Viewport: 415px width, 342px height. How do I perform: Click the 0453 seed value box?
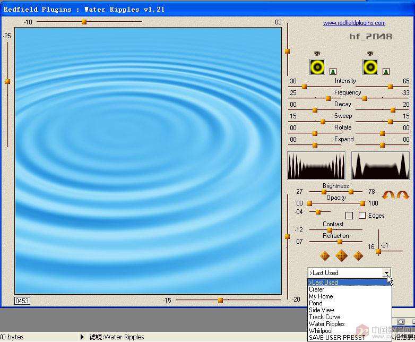(22, 301)
